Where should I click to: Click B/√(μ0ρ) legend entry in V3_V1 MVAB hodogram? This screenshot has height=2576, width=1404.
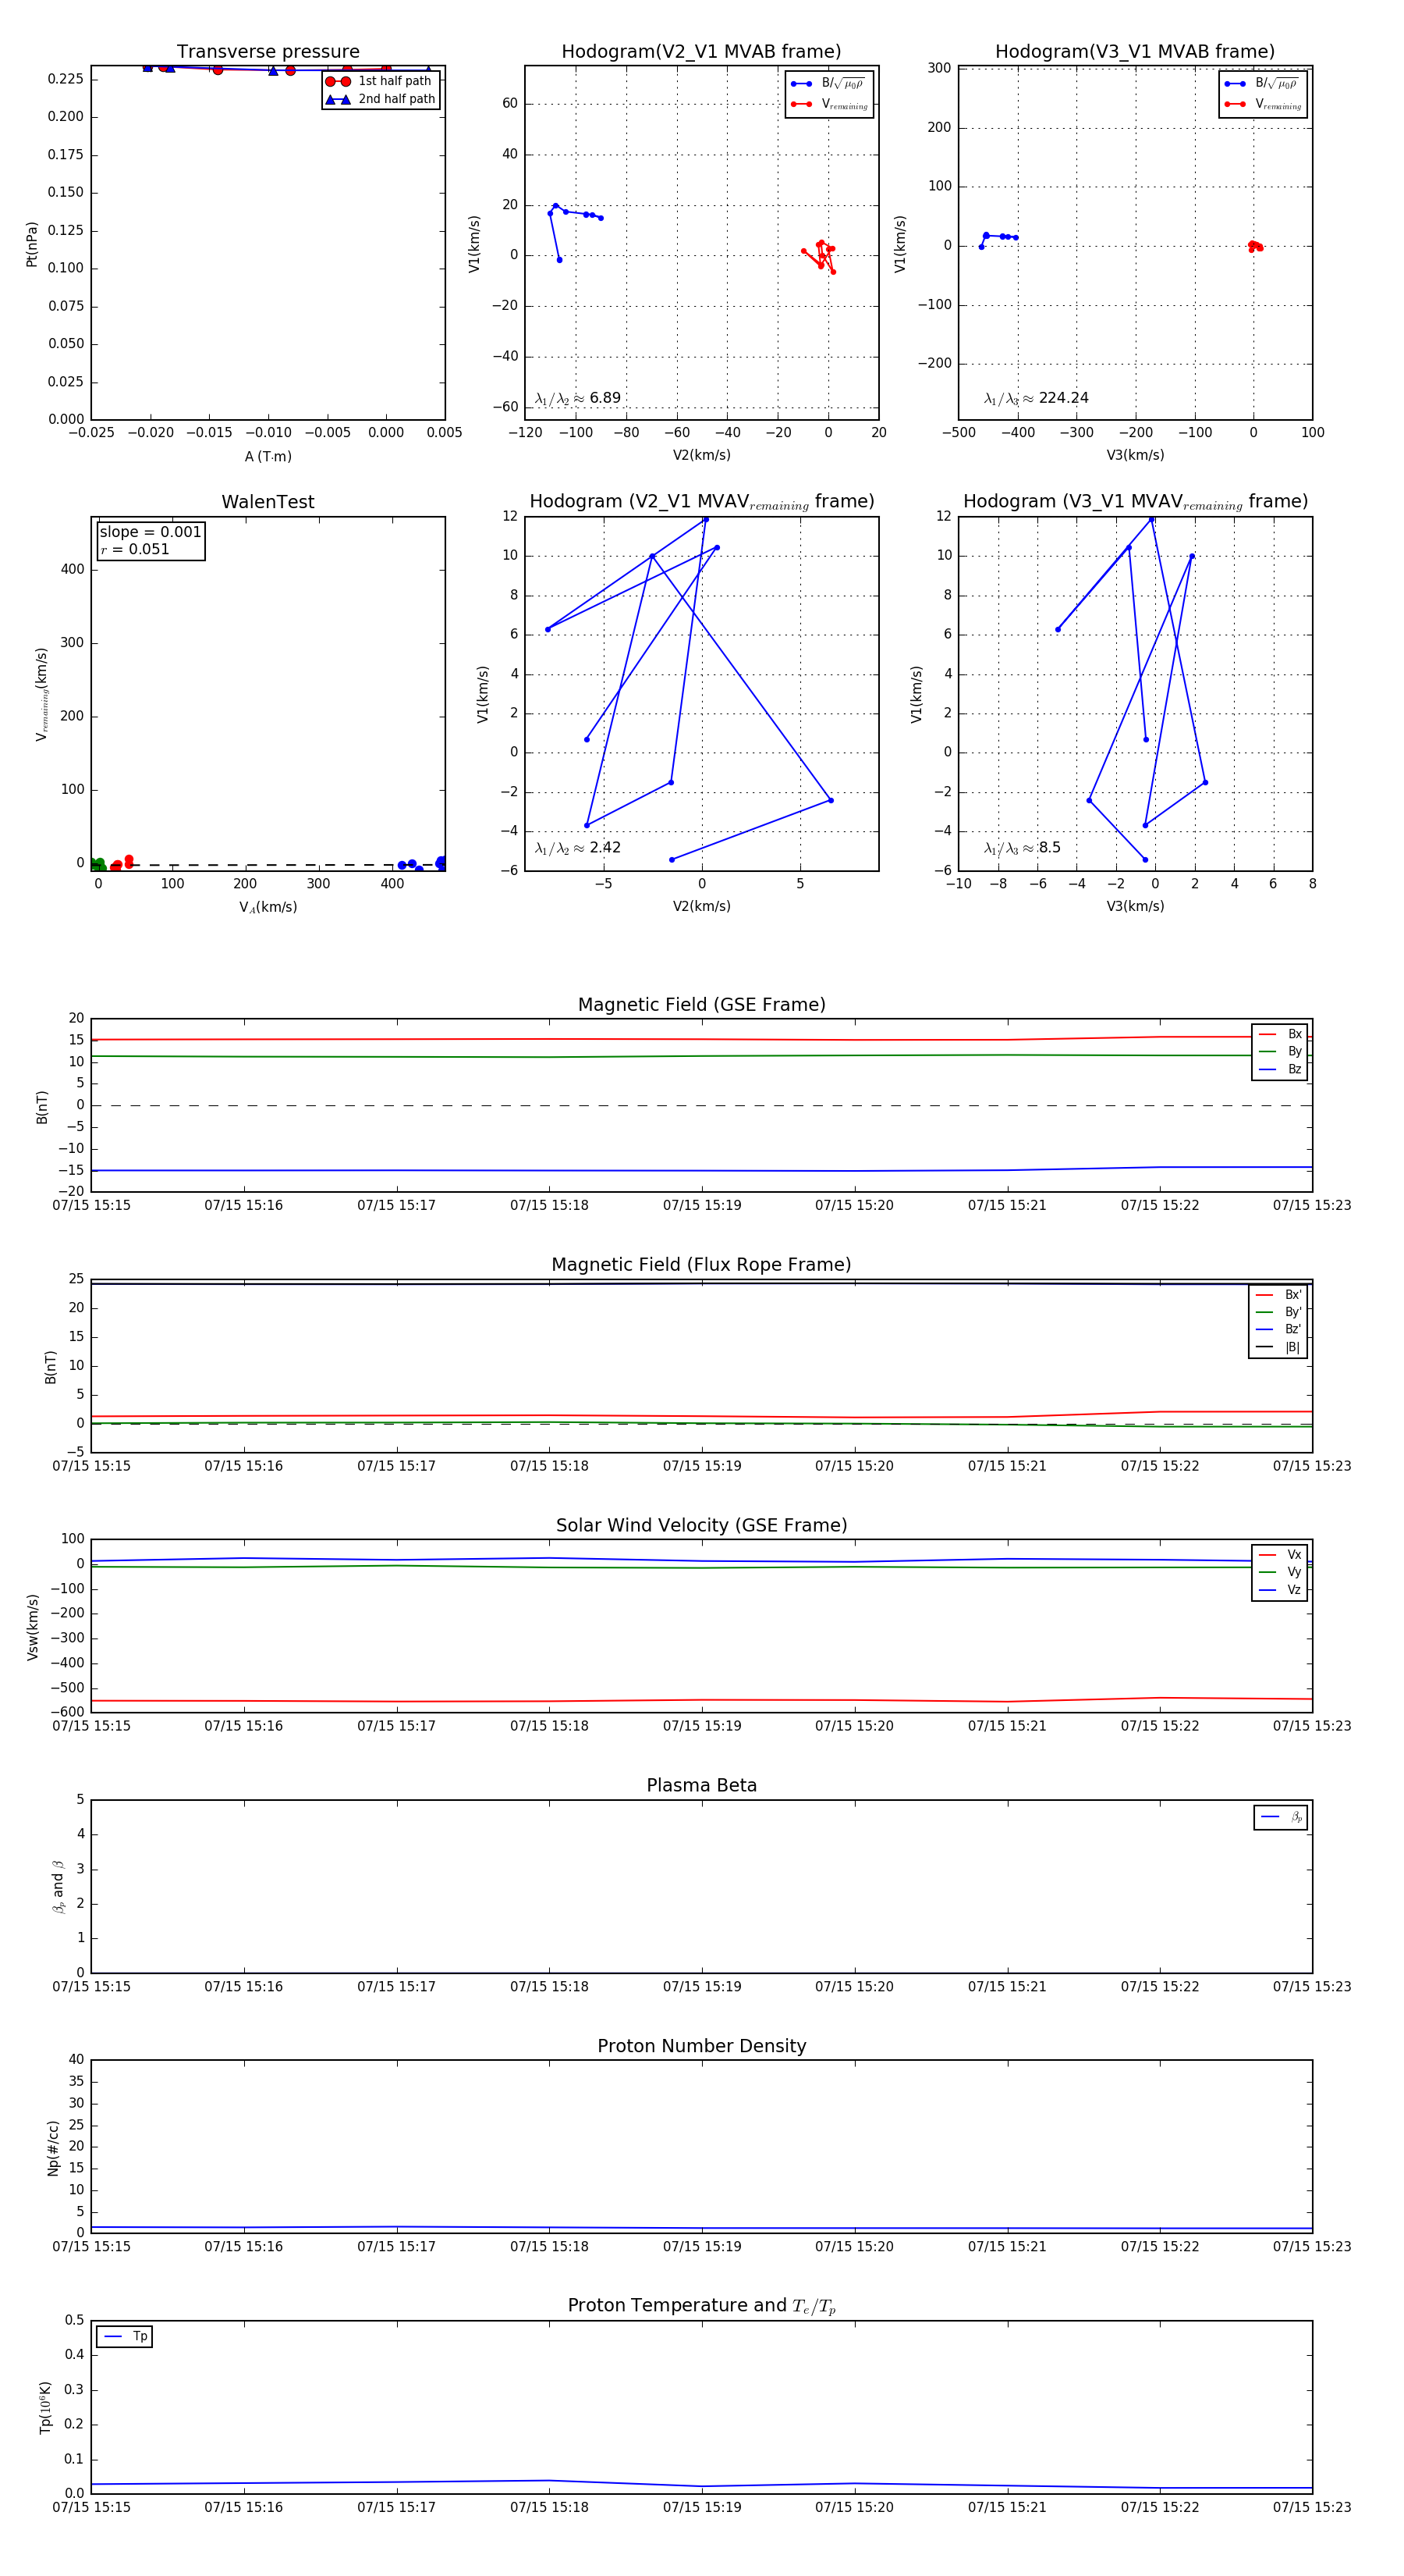(1262, 84)
